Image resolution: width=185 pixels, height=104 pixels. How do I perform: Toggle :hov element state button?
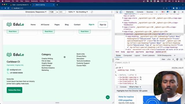(163, 59)
